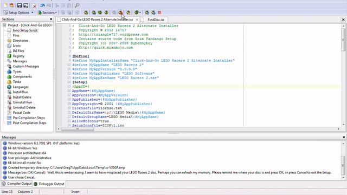Click the AllowNoIcons=true code line

pos(91,121)
